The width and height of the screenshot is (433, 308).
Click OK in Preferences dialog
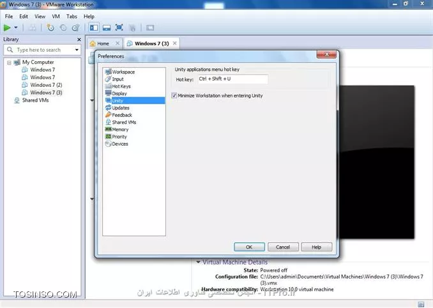click(x=249, y=247)
